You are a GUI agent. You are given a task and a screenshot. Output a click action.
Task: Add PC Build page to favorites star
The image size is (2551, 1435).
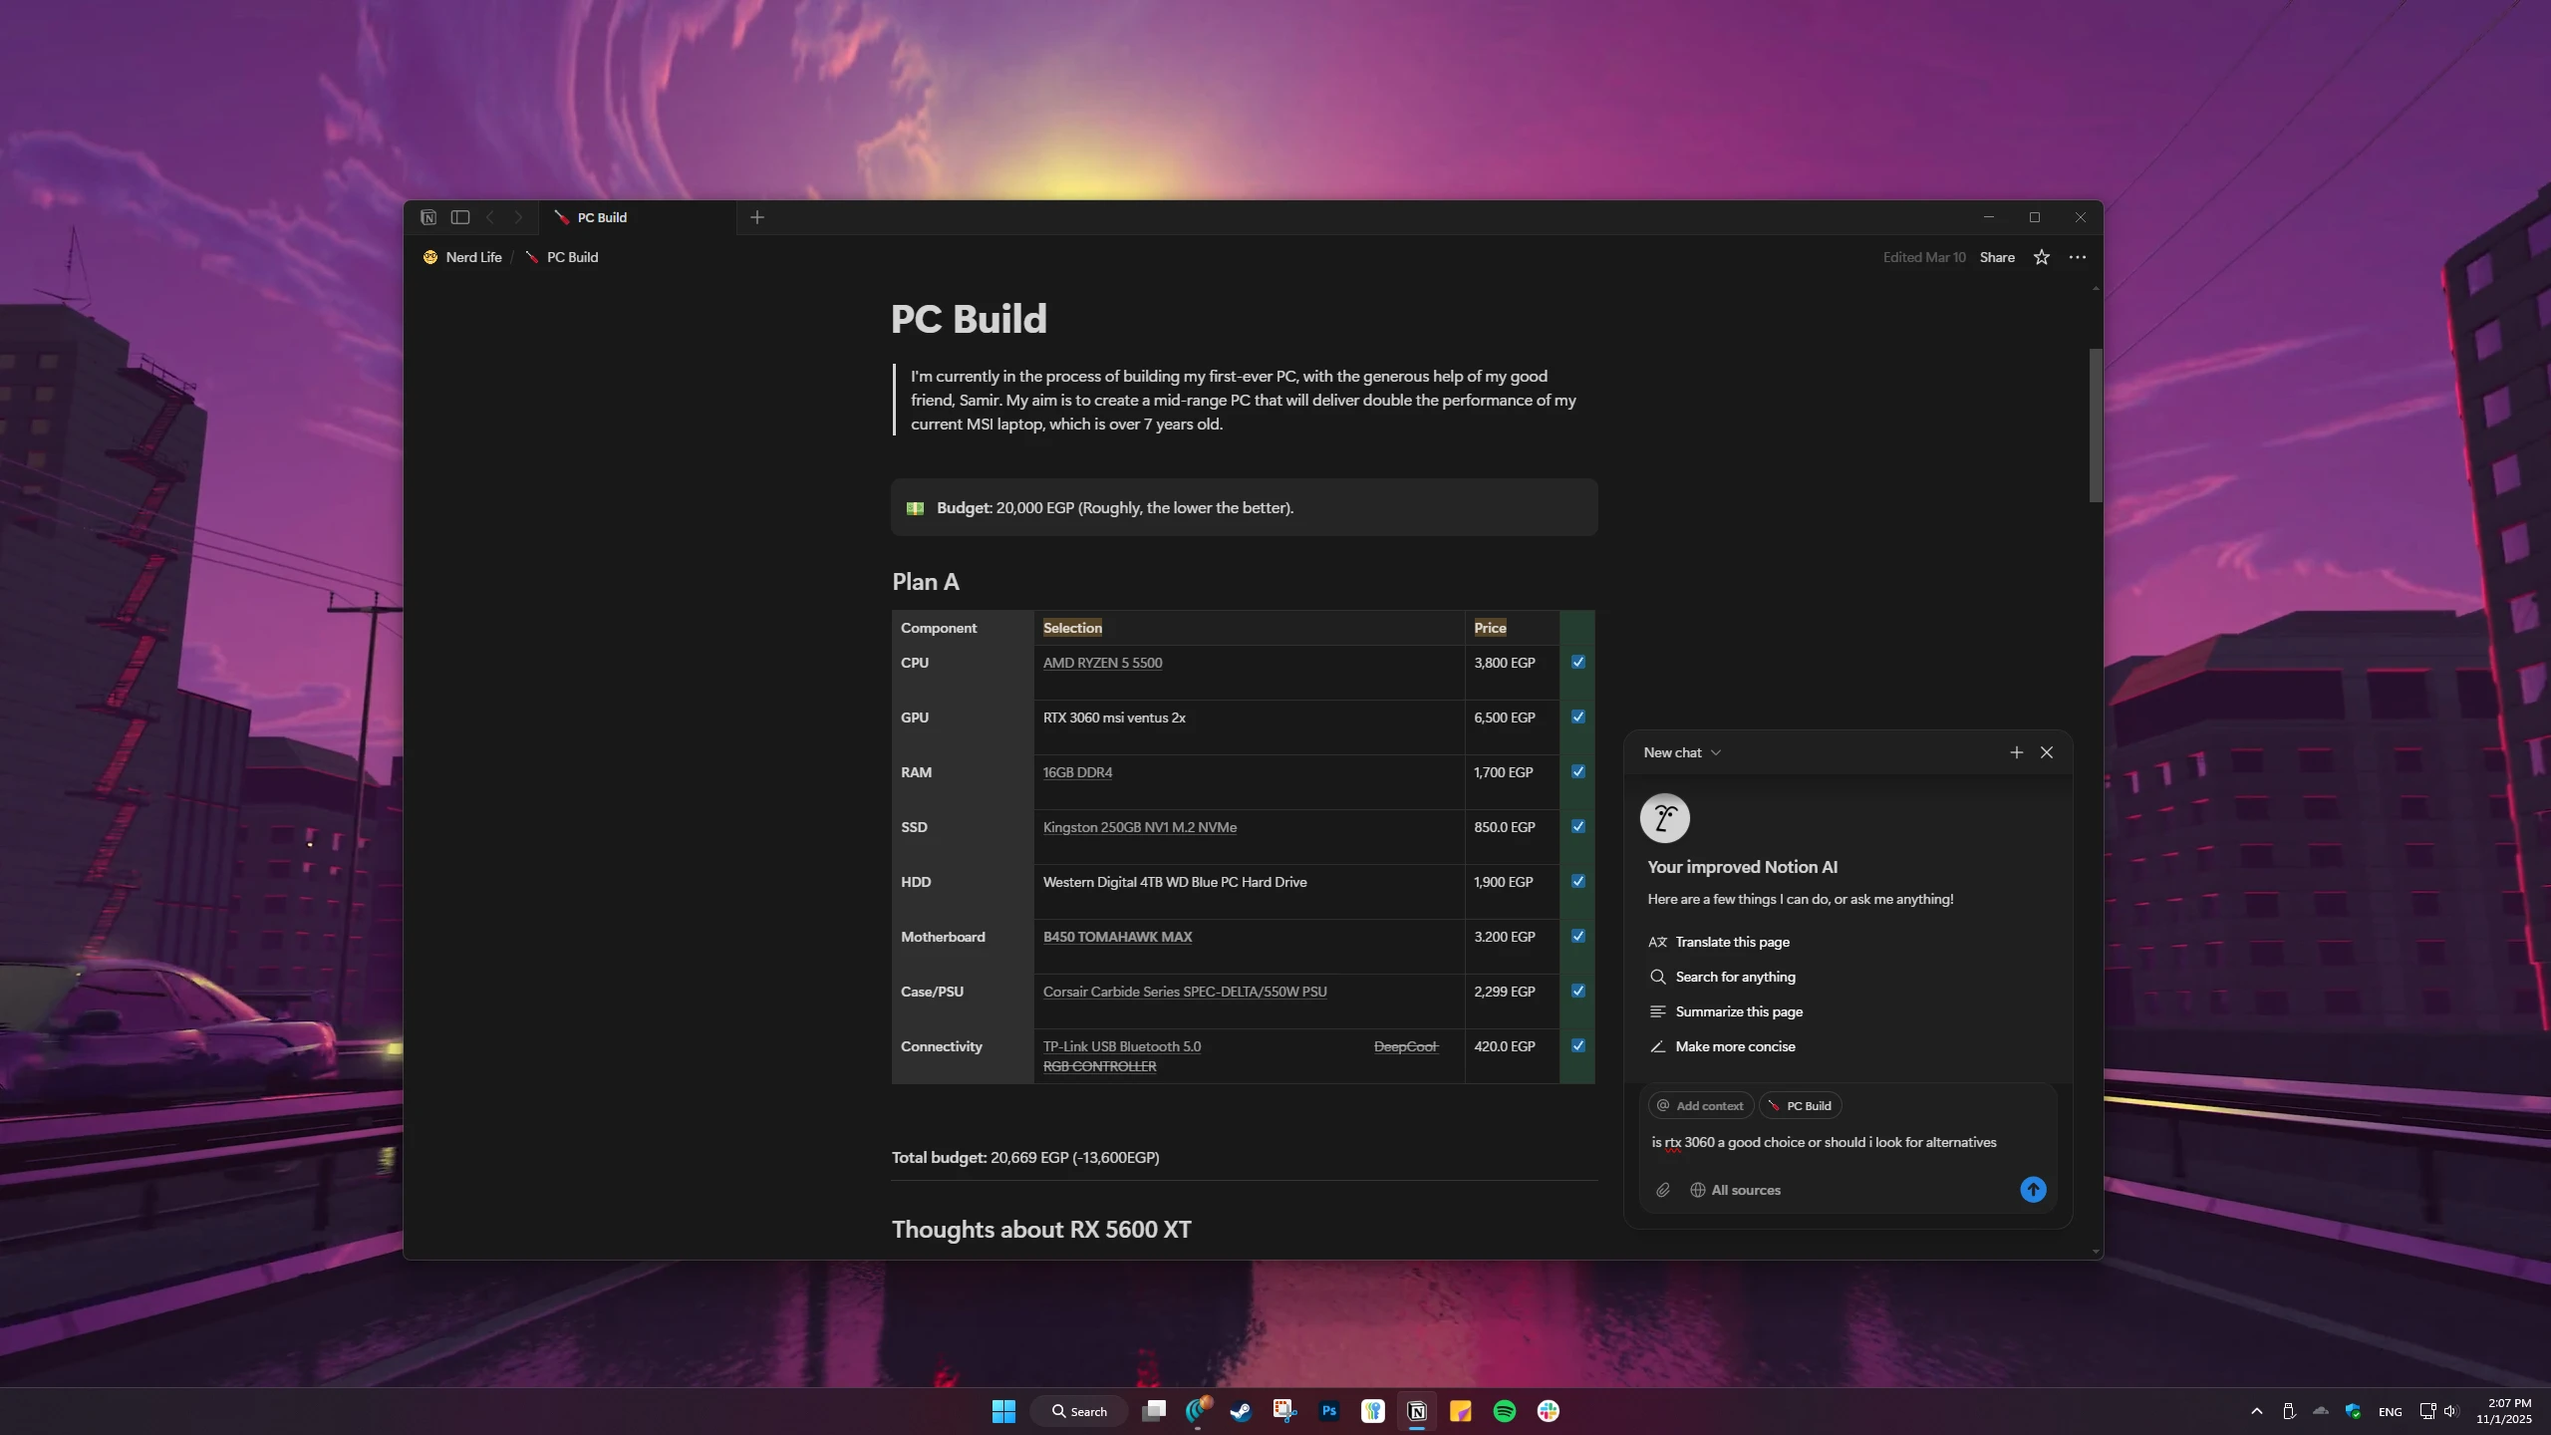(2041, 257)
